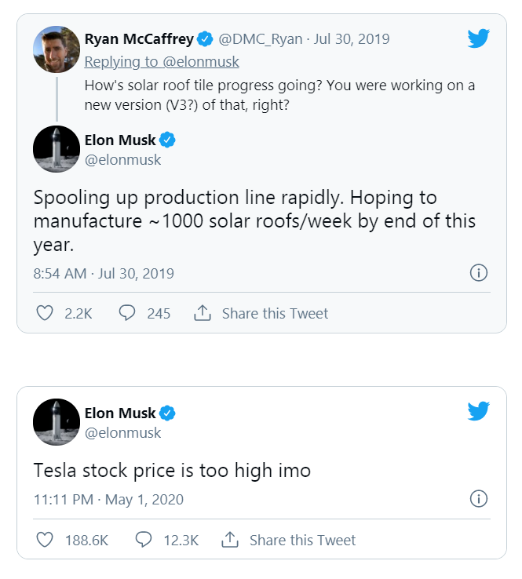522x579 pixels.
Task: Open Elon Musk avatar in Tesla stock tweet
Action: [x=57, y=422]
